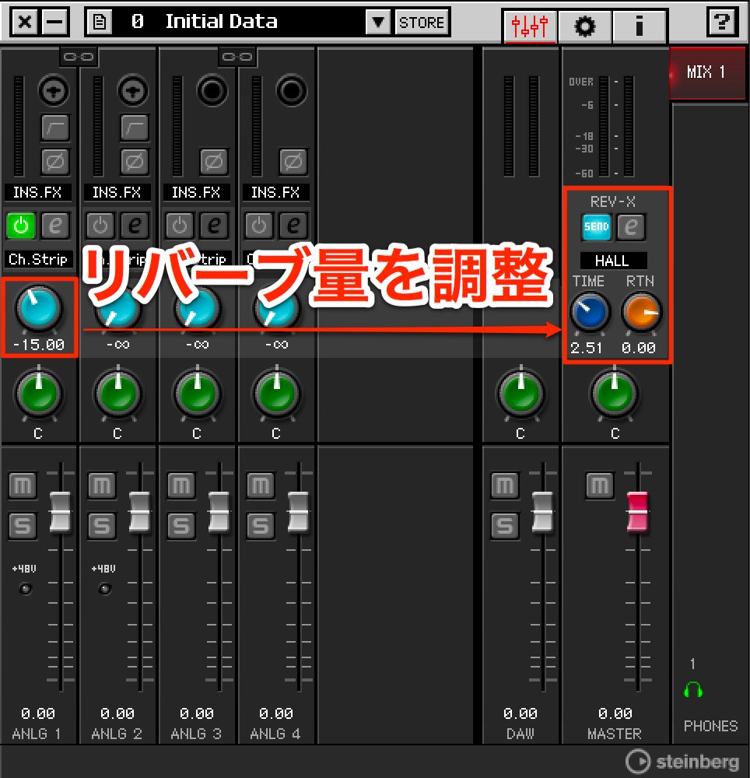Invert phase on ANLG 3

tap(214, 162)
